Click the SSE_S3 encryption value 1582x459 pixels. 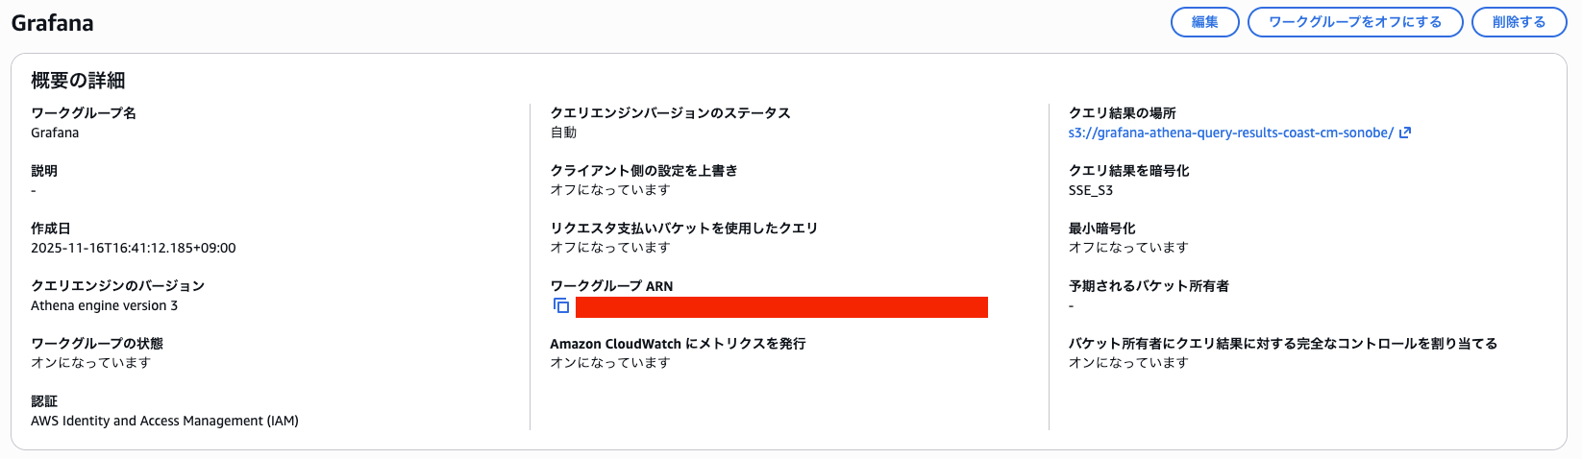pyautogui.click(x=1091, y=190)
